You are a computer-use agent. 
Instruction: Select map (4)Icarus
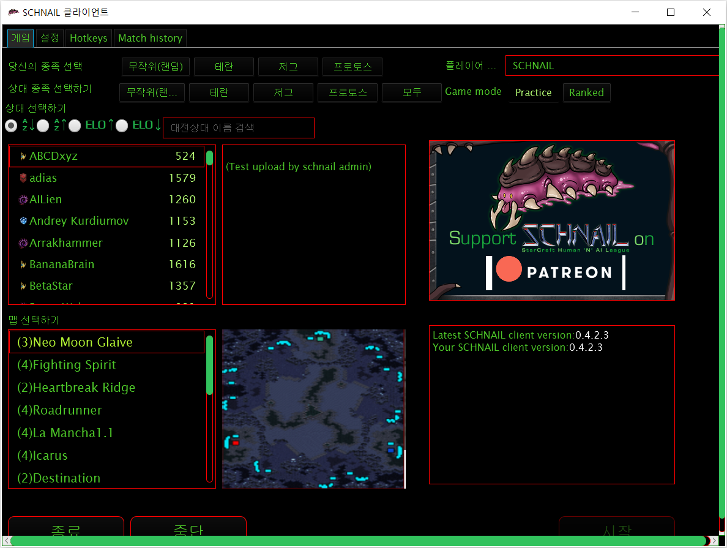tap(106, 456)
